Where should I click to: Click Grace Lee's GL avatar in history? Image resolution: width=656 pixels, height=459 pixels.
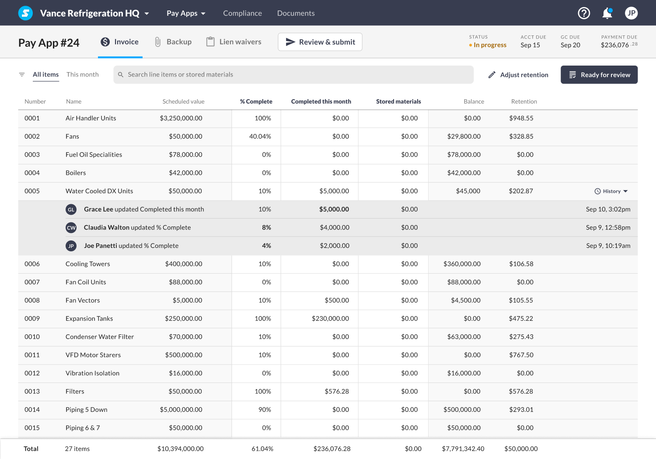point(71,209)
